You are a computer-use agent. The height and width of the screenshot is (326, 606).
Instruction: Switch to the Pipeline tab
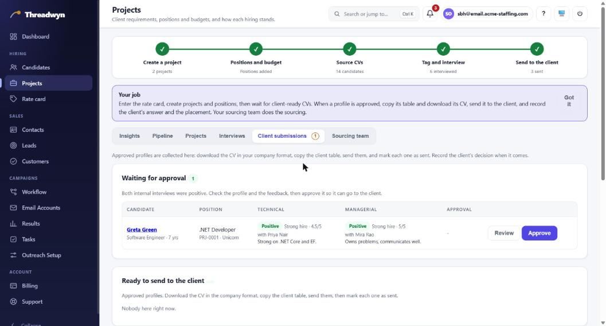[162, 136]
